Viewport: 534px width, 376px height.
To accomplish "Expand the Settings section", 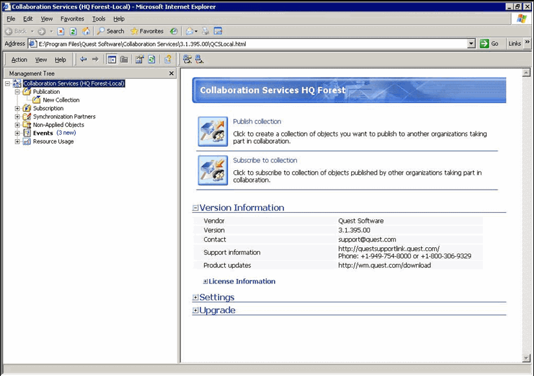I will pos(196,298).
